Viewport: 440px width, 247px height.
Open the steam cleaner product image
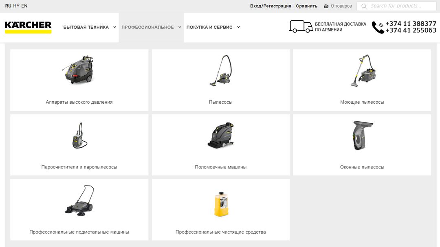[79, 136]
